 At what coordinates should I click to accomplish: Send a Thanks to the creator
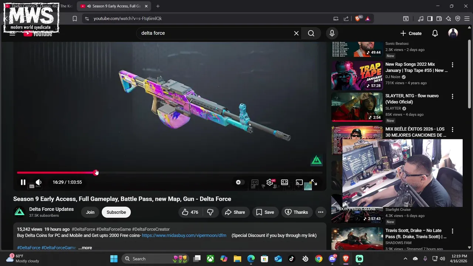pyautogui.click(x=297, y=212)
